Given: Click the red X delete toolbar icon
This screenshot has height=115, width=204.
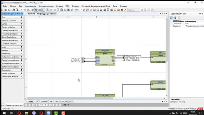Looking at the screenshot, I should (125, 10).
